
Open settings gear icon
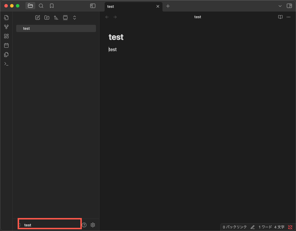click(93, 225)
